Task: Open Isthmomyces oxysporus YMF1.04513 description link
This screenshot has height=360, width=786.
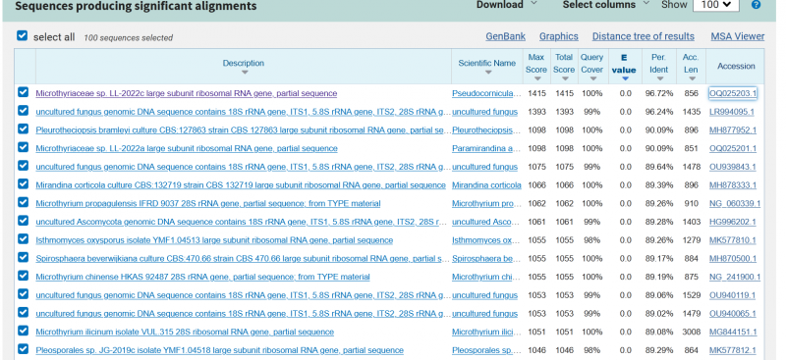Action: pos(214,240)
